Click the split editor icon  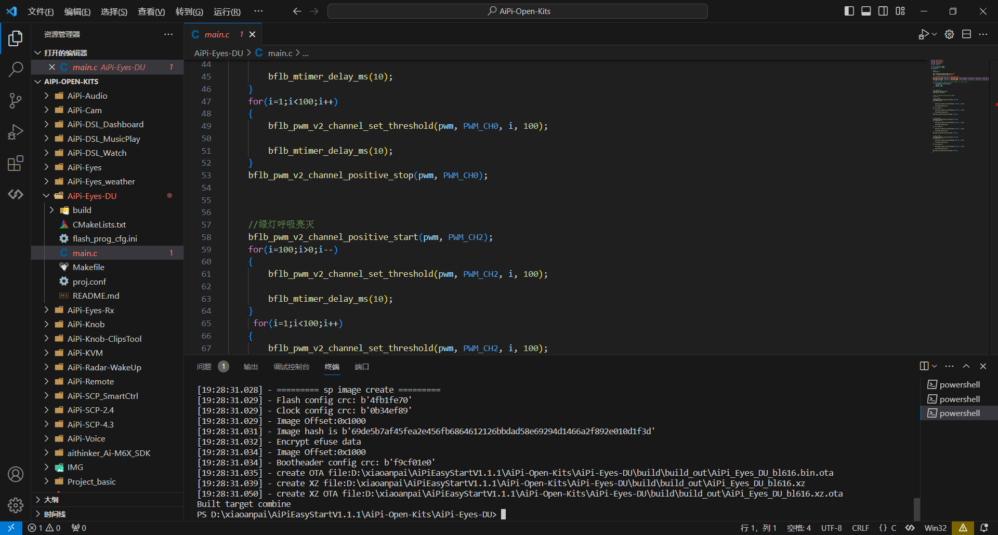point(966,34)
